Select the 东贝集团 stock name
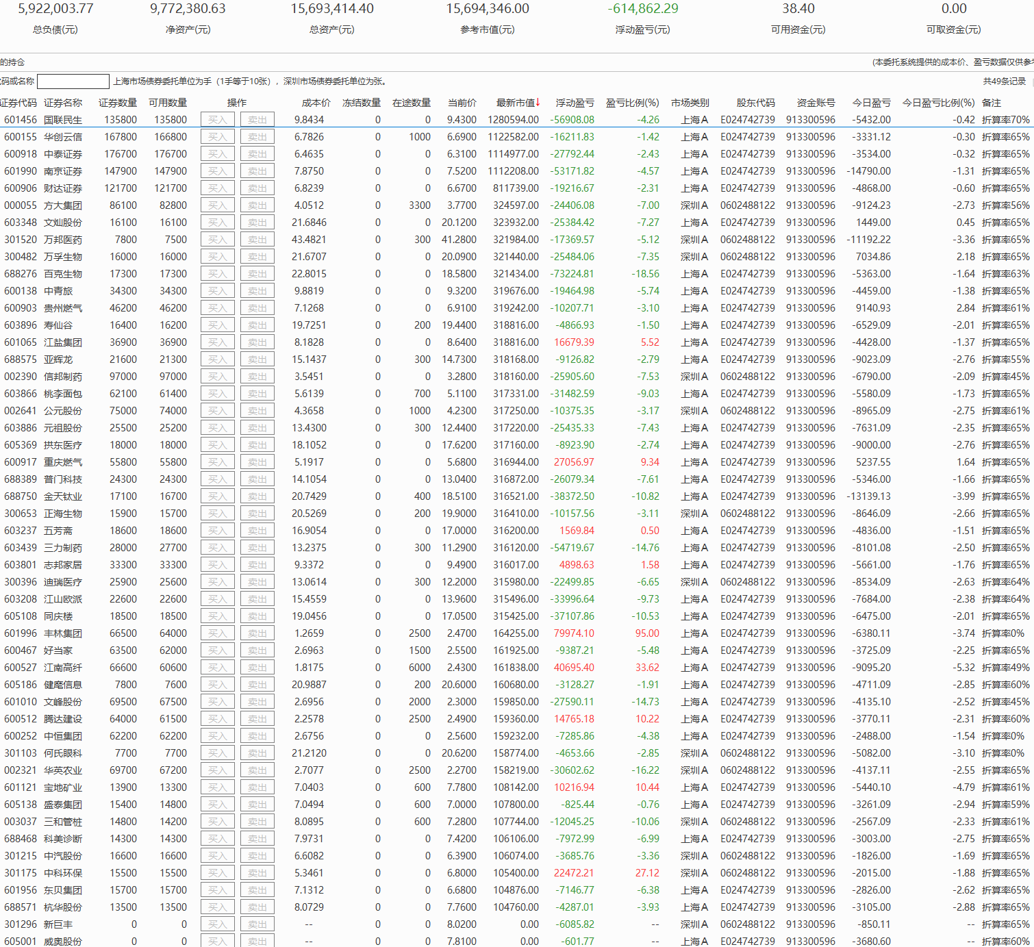The width and height of the screenshot is (1034, 947). coord(63,890)
